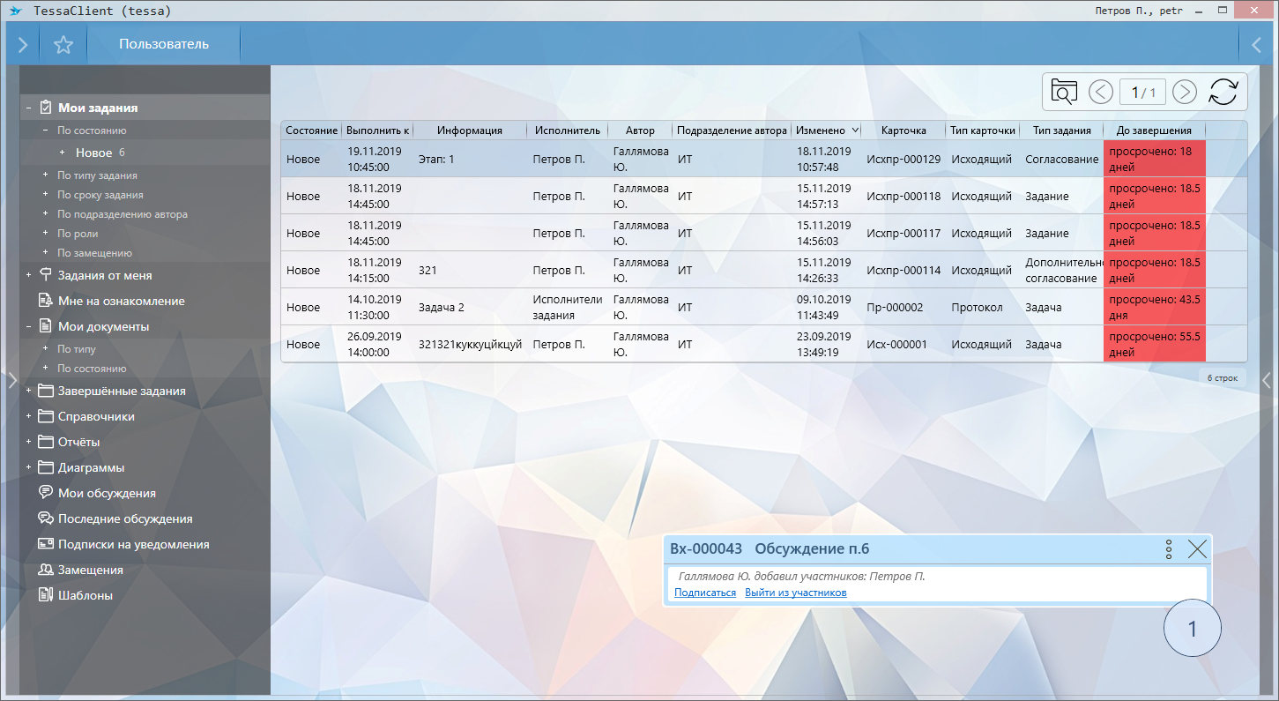Click the star favorites icon
This screenshot has height=701, width=1279.
(63, 44)
